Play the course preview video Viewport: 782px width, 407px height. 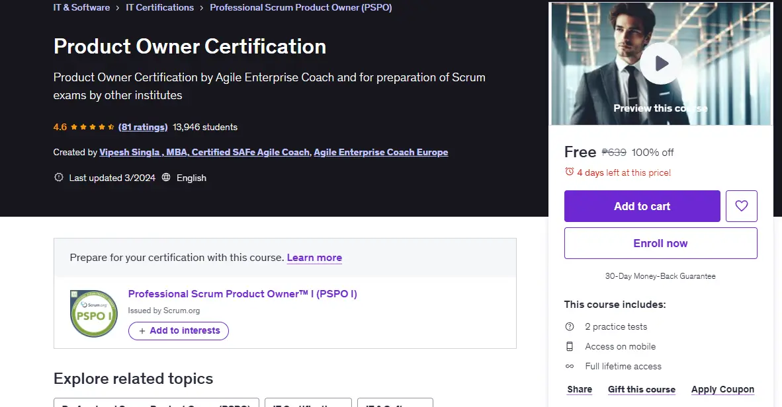click(661, 63)
